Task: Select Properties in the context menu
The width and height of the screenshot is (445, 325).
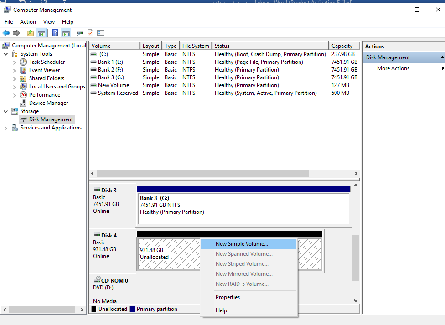Action: (x=228, y=297)
